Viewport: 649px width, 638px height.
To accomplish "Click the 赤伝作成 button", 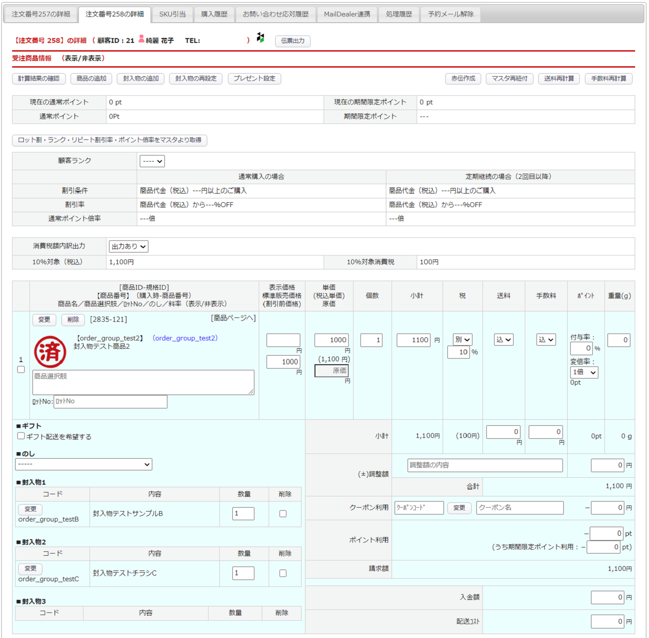I will [463, 78].
